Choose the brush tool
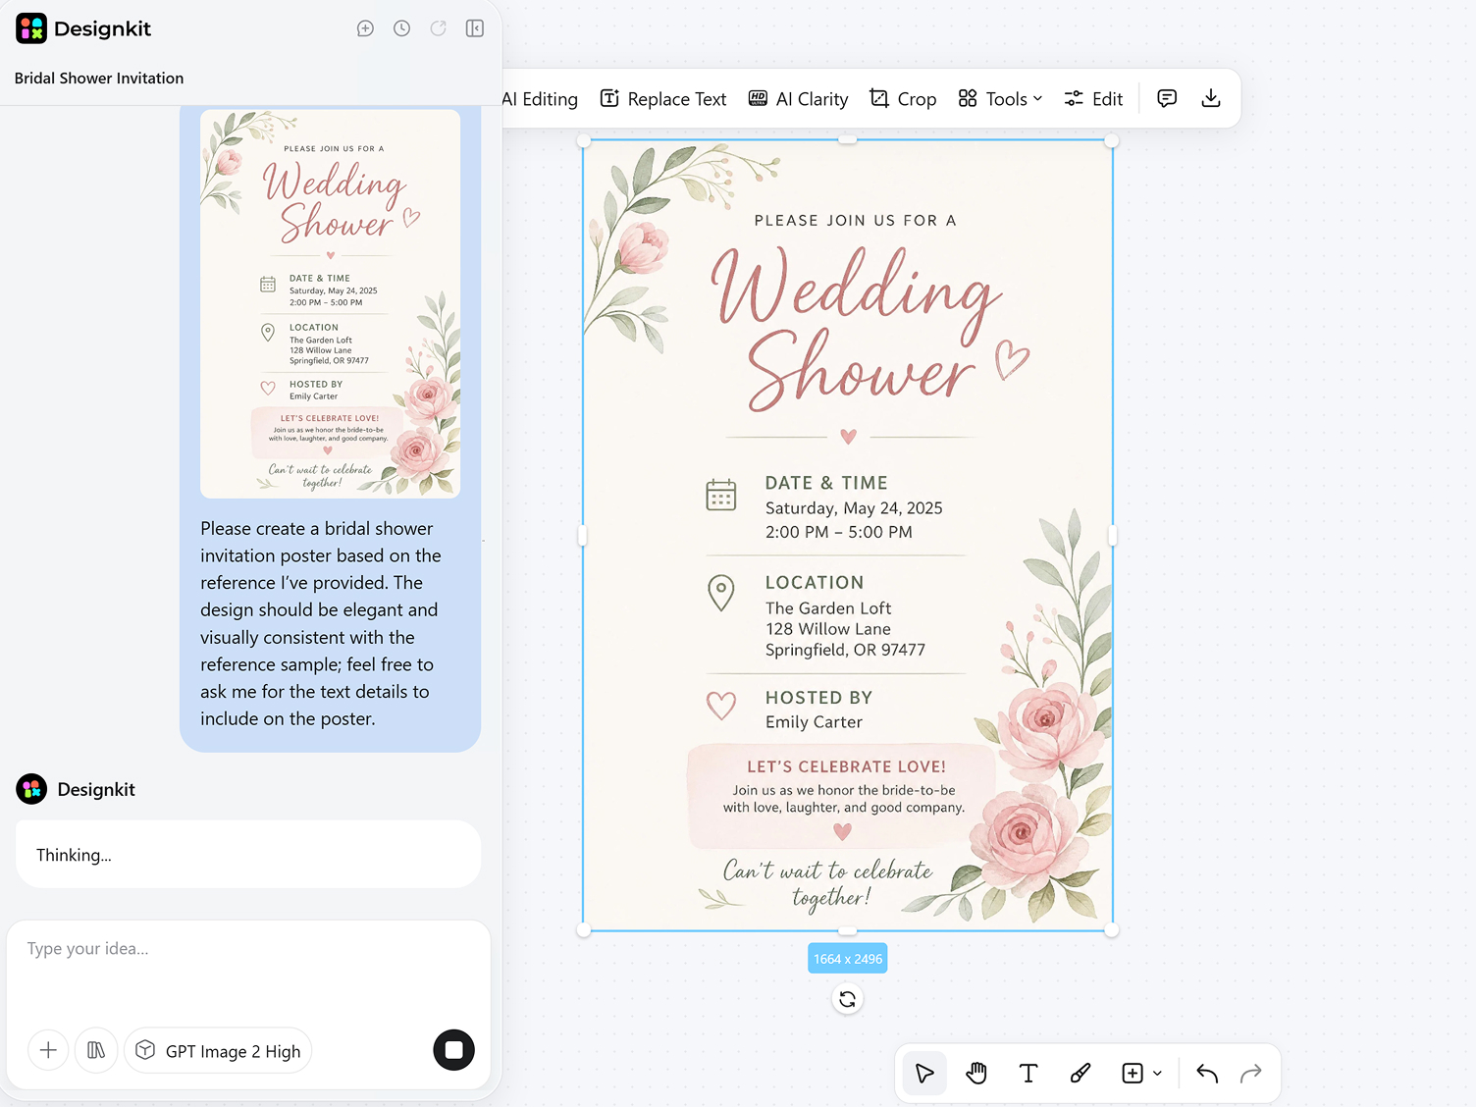 1081,1074
